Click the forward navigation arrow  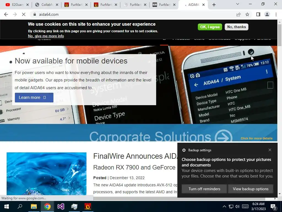[x=15, y=14]
